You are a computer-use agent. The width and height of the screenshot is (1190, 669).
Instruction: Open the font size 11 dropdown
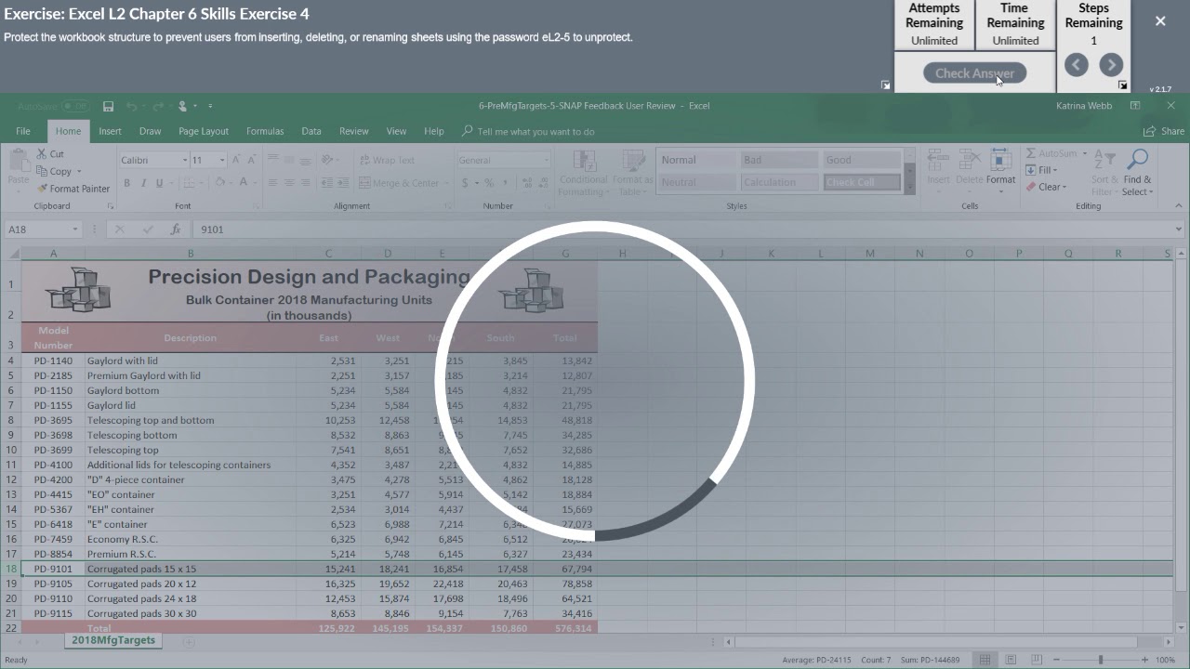[x=221, y=160]
